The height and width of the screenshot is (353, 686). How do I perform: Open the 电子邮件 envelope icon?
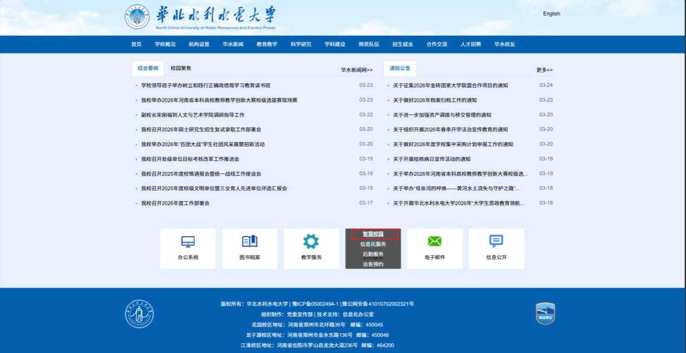coord(434,242)
